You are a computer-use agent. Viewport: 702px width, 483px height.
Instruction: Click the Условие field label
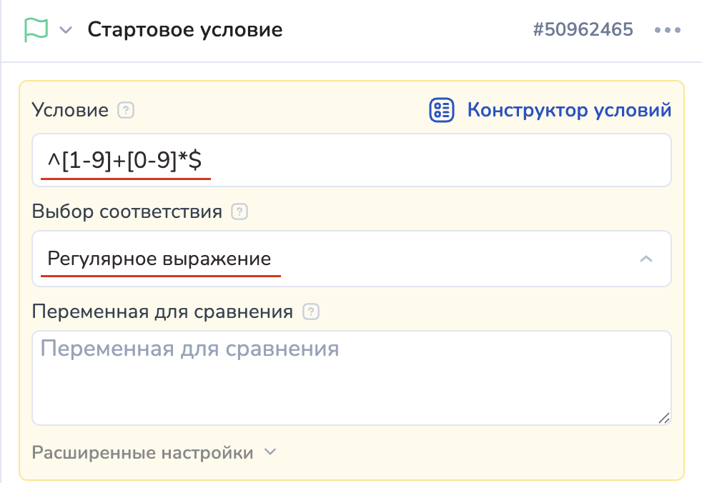tap(70, 110)
